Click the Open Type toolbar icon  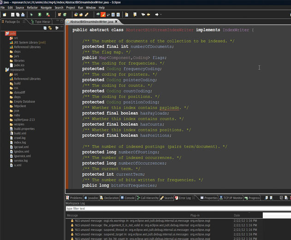pyautogui.click(x=76, y=14)
